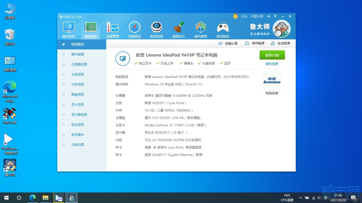Click the 京东方 BOE05C7 display text

(166, 133)
